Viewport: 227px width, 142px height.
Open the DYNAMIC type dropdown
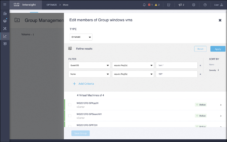click(81, 37)
